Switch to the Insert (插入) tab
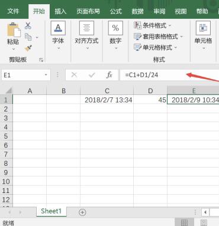This screenshot has height=226, width=219. pyautogui.click(x=60, y=11)
